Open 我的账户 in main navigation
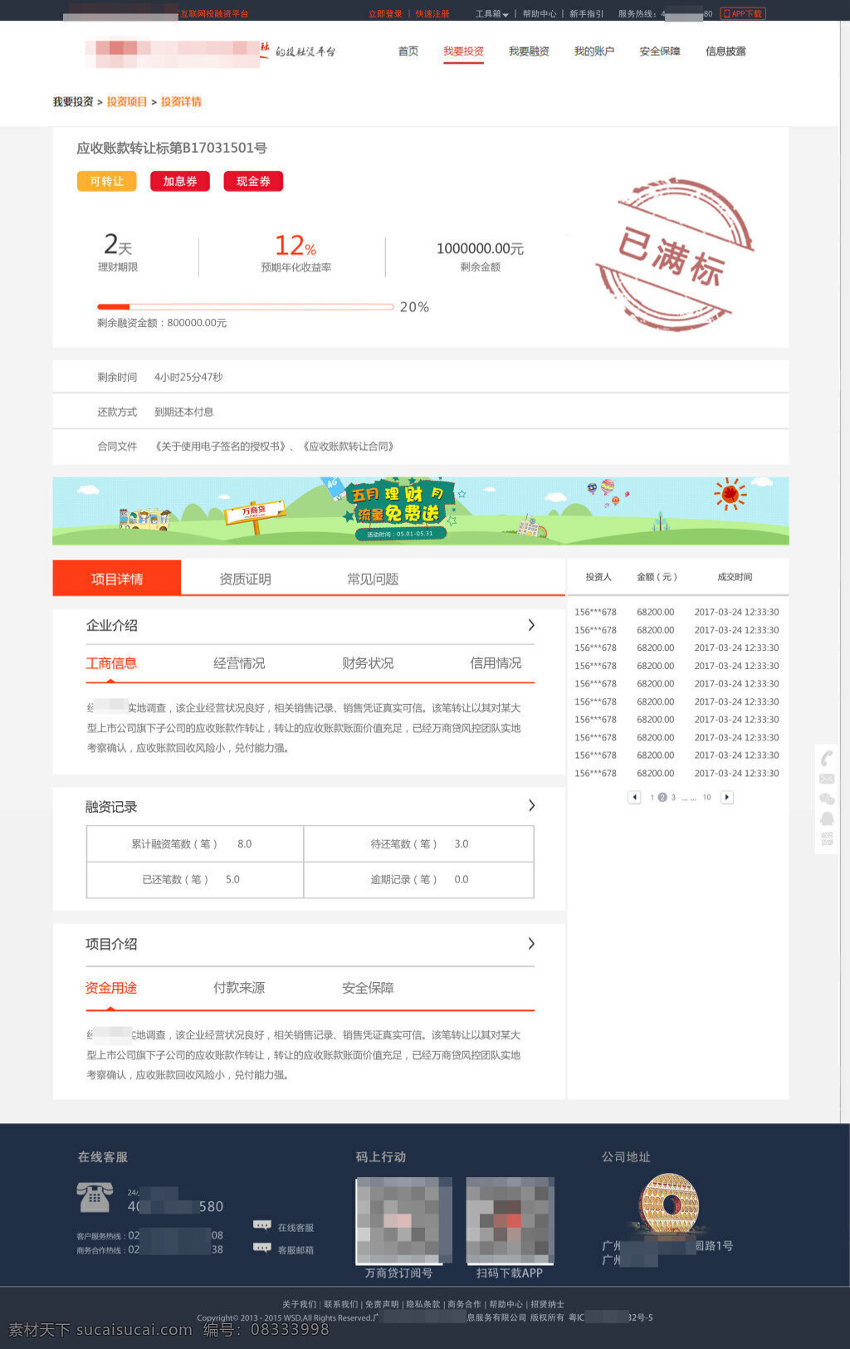Image resolution: width=850 pixels, height=1349 pixels. [x=594, y=51]
